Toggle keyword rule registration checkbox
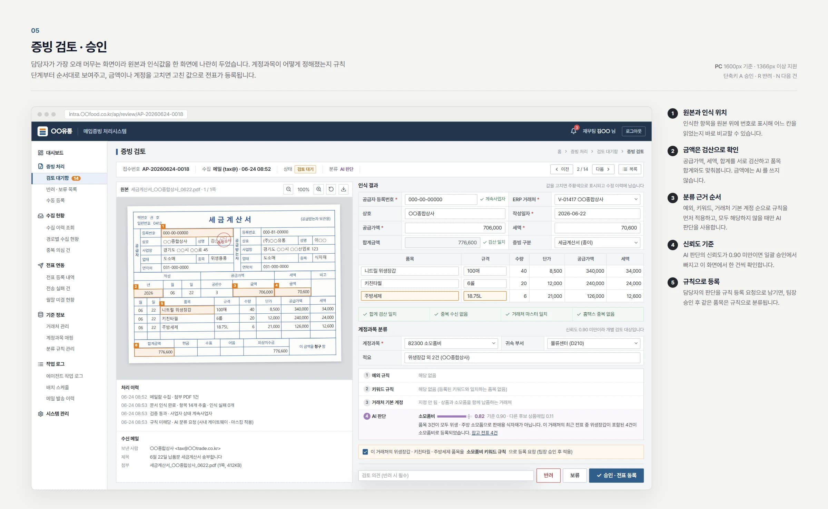The height and width of the screenshot is (509, 828). tap(365, 452)
